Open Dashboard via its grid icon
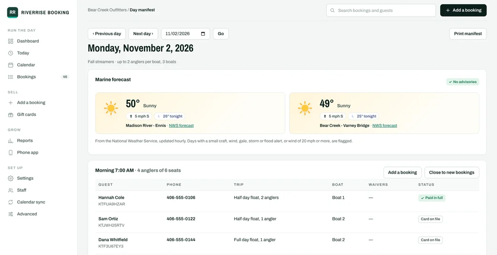 [x=10, y=41]
